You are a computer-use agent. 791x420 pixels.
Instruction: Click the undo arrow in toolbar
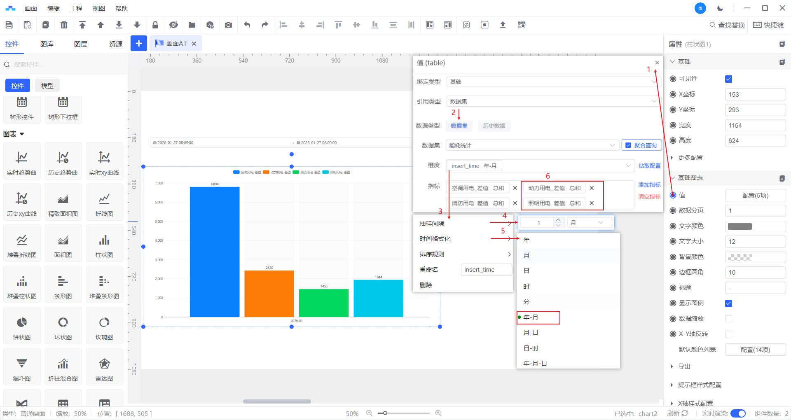247,25
